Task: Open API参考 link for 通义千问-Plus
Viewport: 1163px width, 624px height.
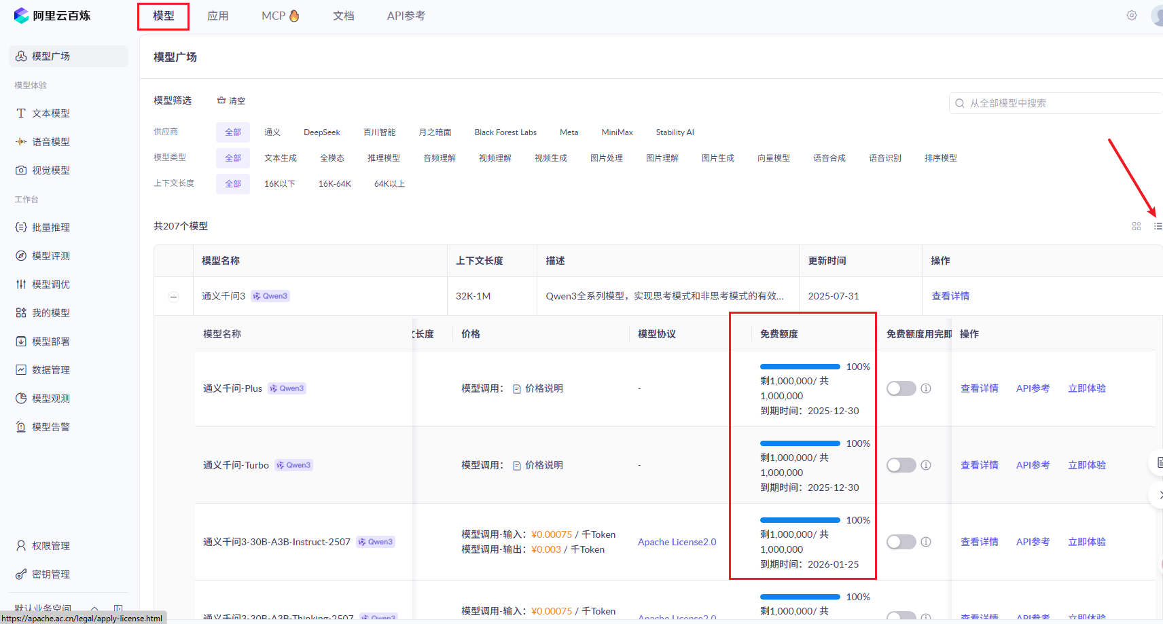Action: (1033, 388)
